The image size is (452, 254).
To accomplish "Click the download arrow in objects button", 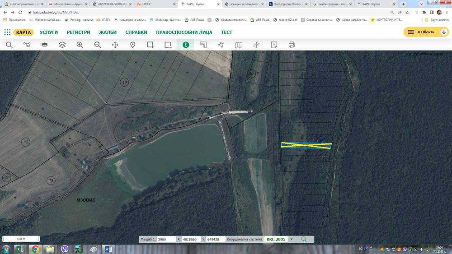I will tap(444, 32).
